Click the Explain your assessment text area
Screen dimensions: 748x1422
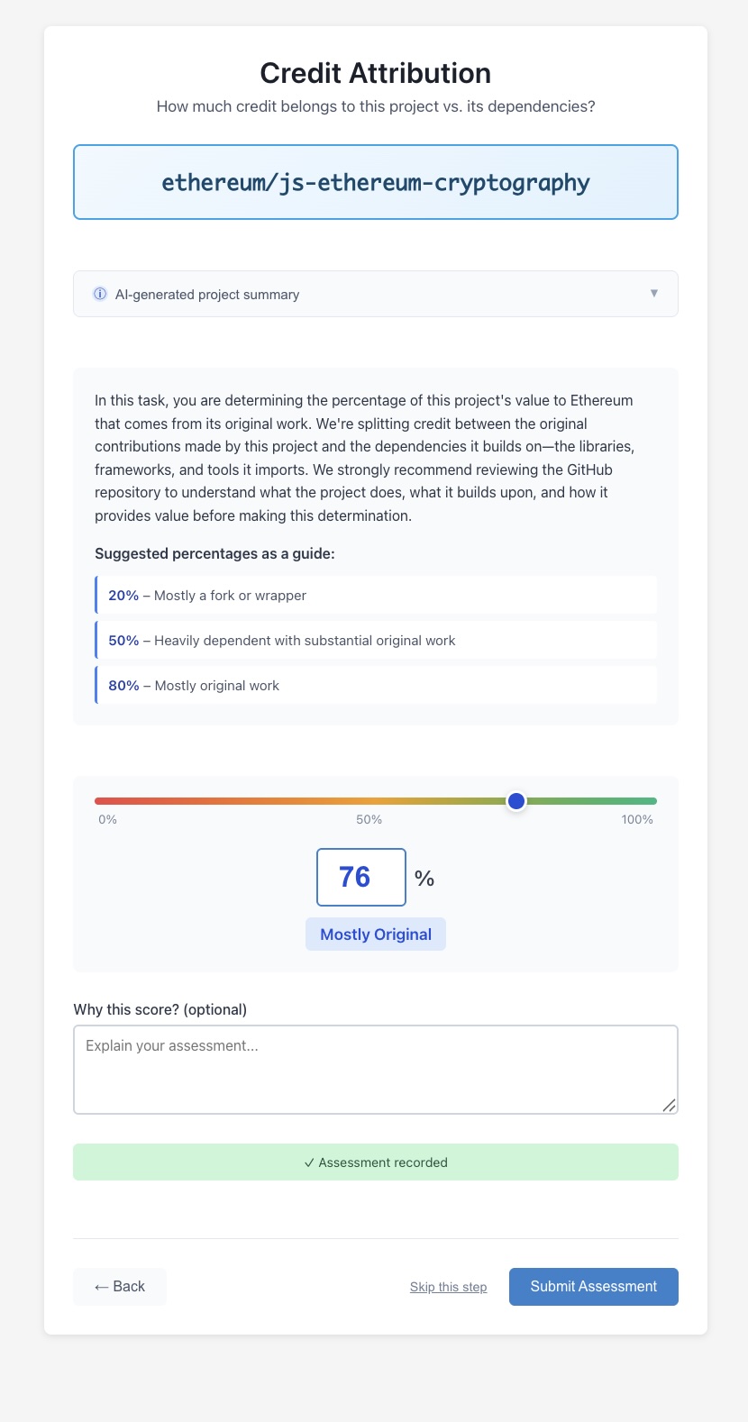(x=375, y=1069)
